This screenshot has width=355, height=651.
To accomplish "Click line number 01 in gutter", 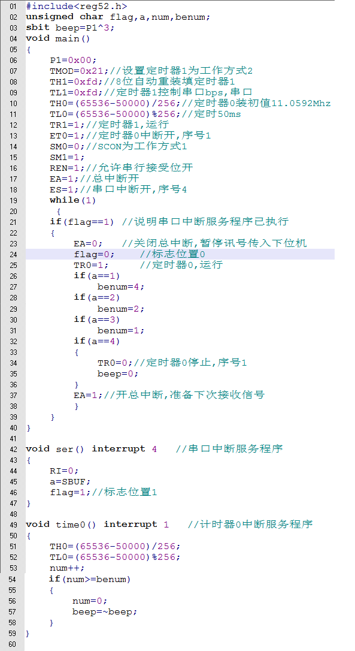I will pyautogui.click(x=13, y=6).
